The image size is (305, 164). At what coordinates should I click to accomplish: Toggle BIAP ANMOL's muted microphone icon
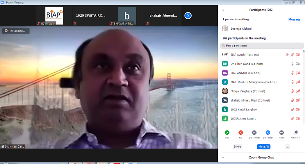[292, 73]
